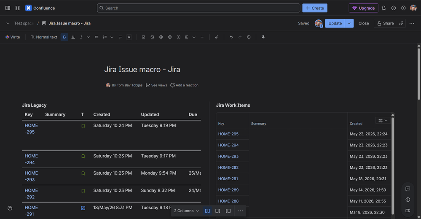Insert a column layout from toolbar

coord(178,37)
